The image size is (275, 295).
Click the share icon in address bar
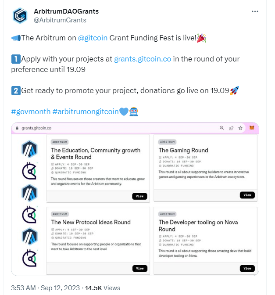tap(231, 128)
